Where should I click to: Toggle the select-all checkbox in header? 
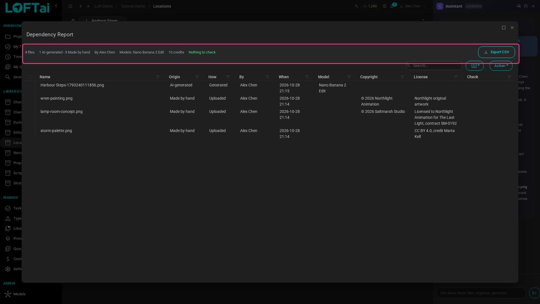click(30, 77)
